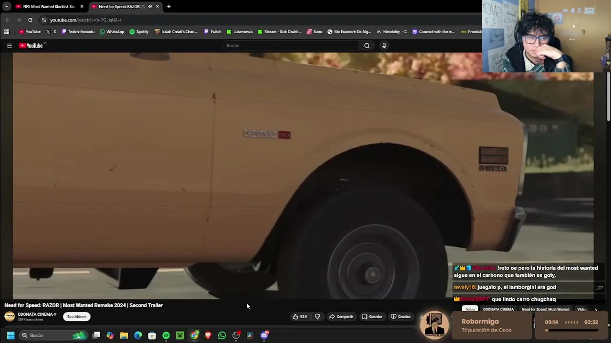Open ODONATA CINEMA channel avatar
The height and width of the screenshot is (343, 611).
pos(10,317)
